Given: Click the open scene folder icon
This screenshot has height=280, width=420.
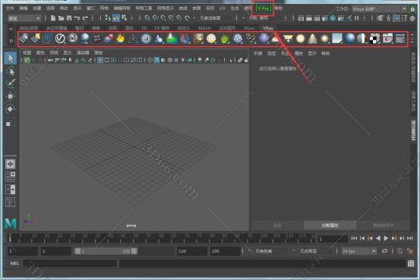Looking at the screenshot, I should [x=61, y=18].
